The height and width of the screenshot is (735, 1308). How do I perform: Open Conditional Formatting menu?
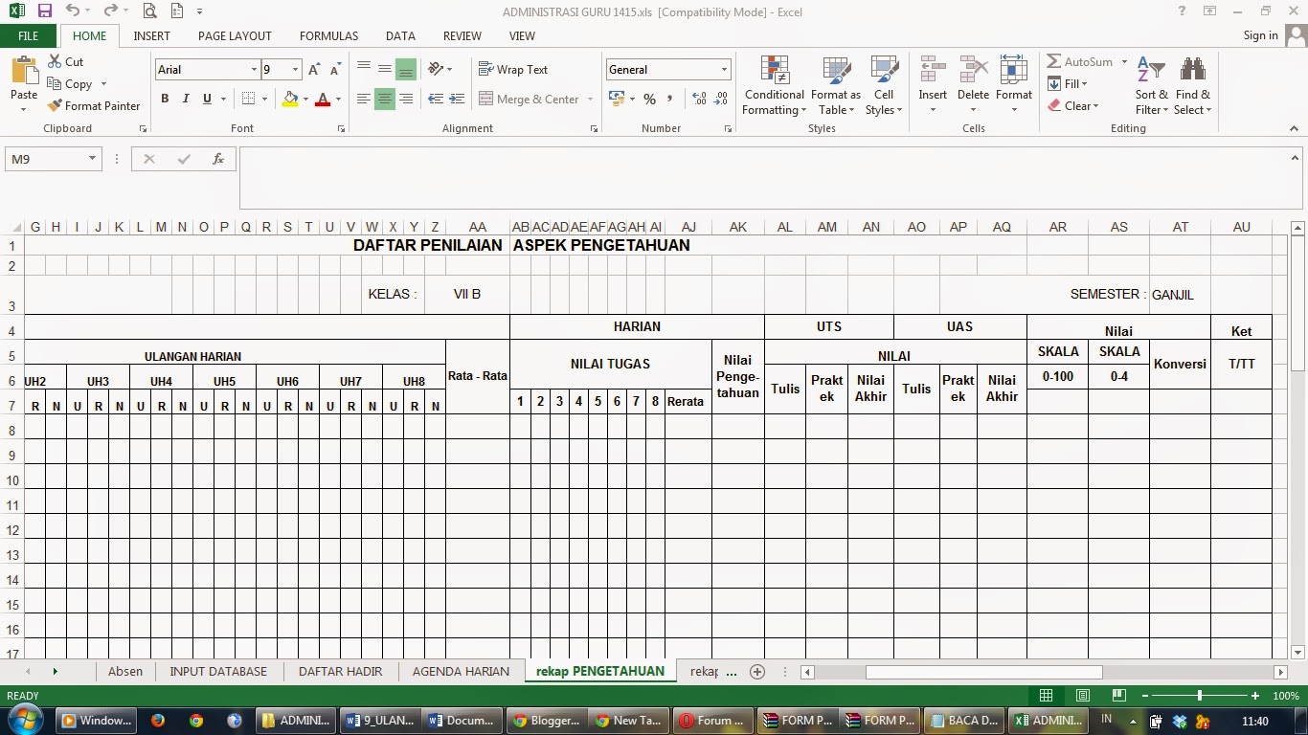[x=775, y=85]
